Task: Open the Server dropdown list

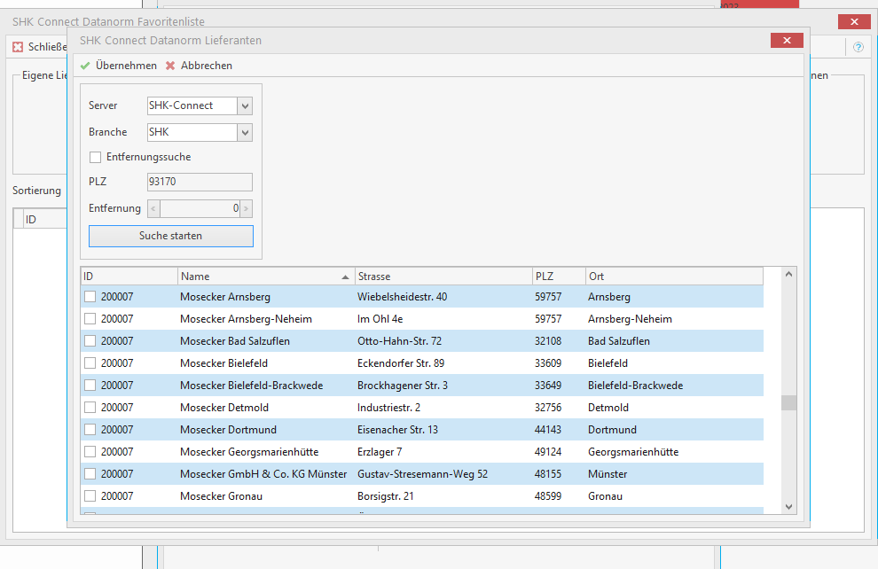Action: 246,105
